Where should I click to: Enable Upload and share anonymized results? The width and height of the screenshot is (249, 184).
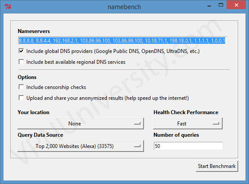click(x=21, y=98)
